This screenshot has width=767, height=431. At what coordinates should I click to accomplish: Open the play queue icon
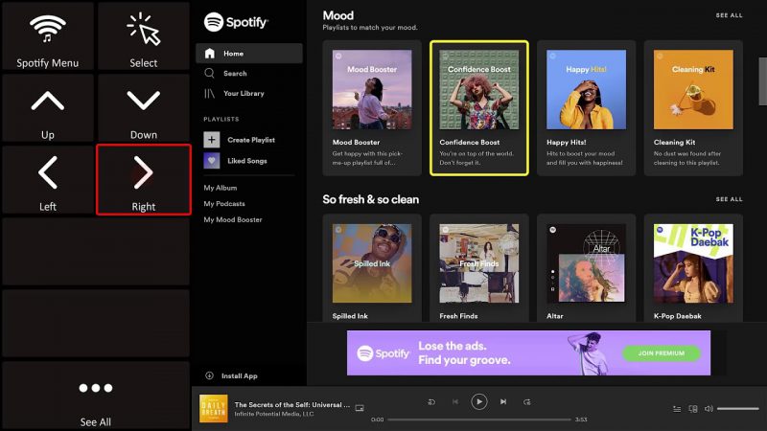tap(677, 409)
